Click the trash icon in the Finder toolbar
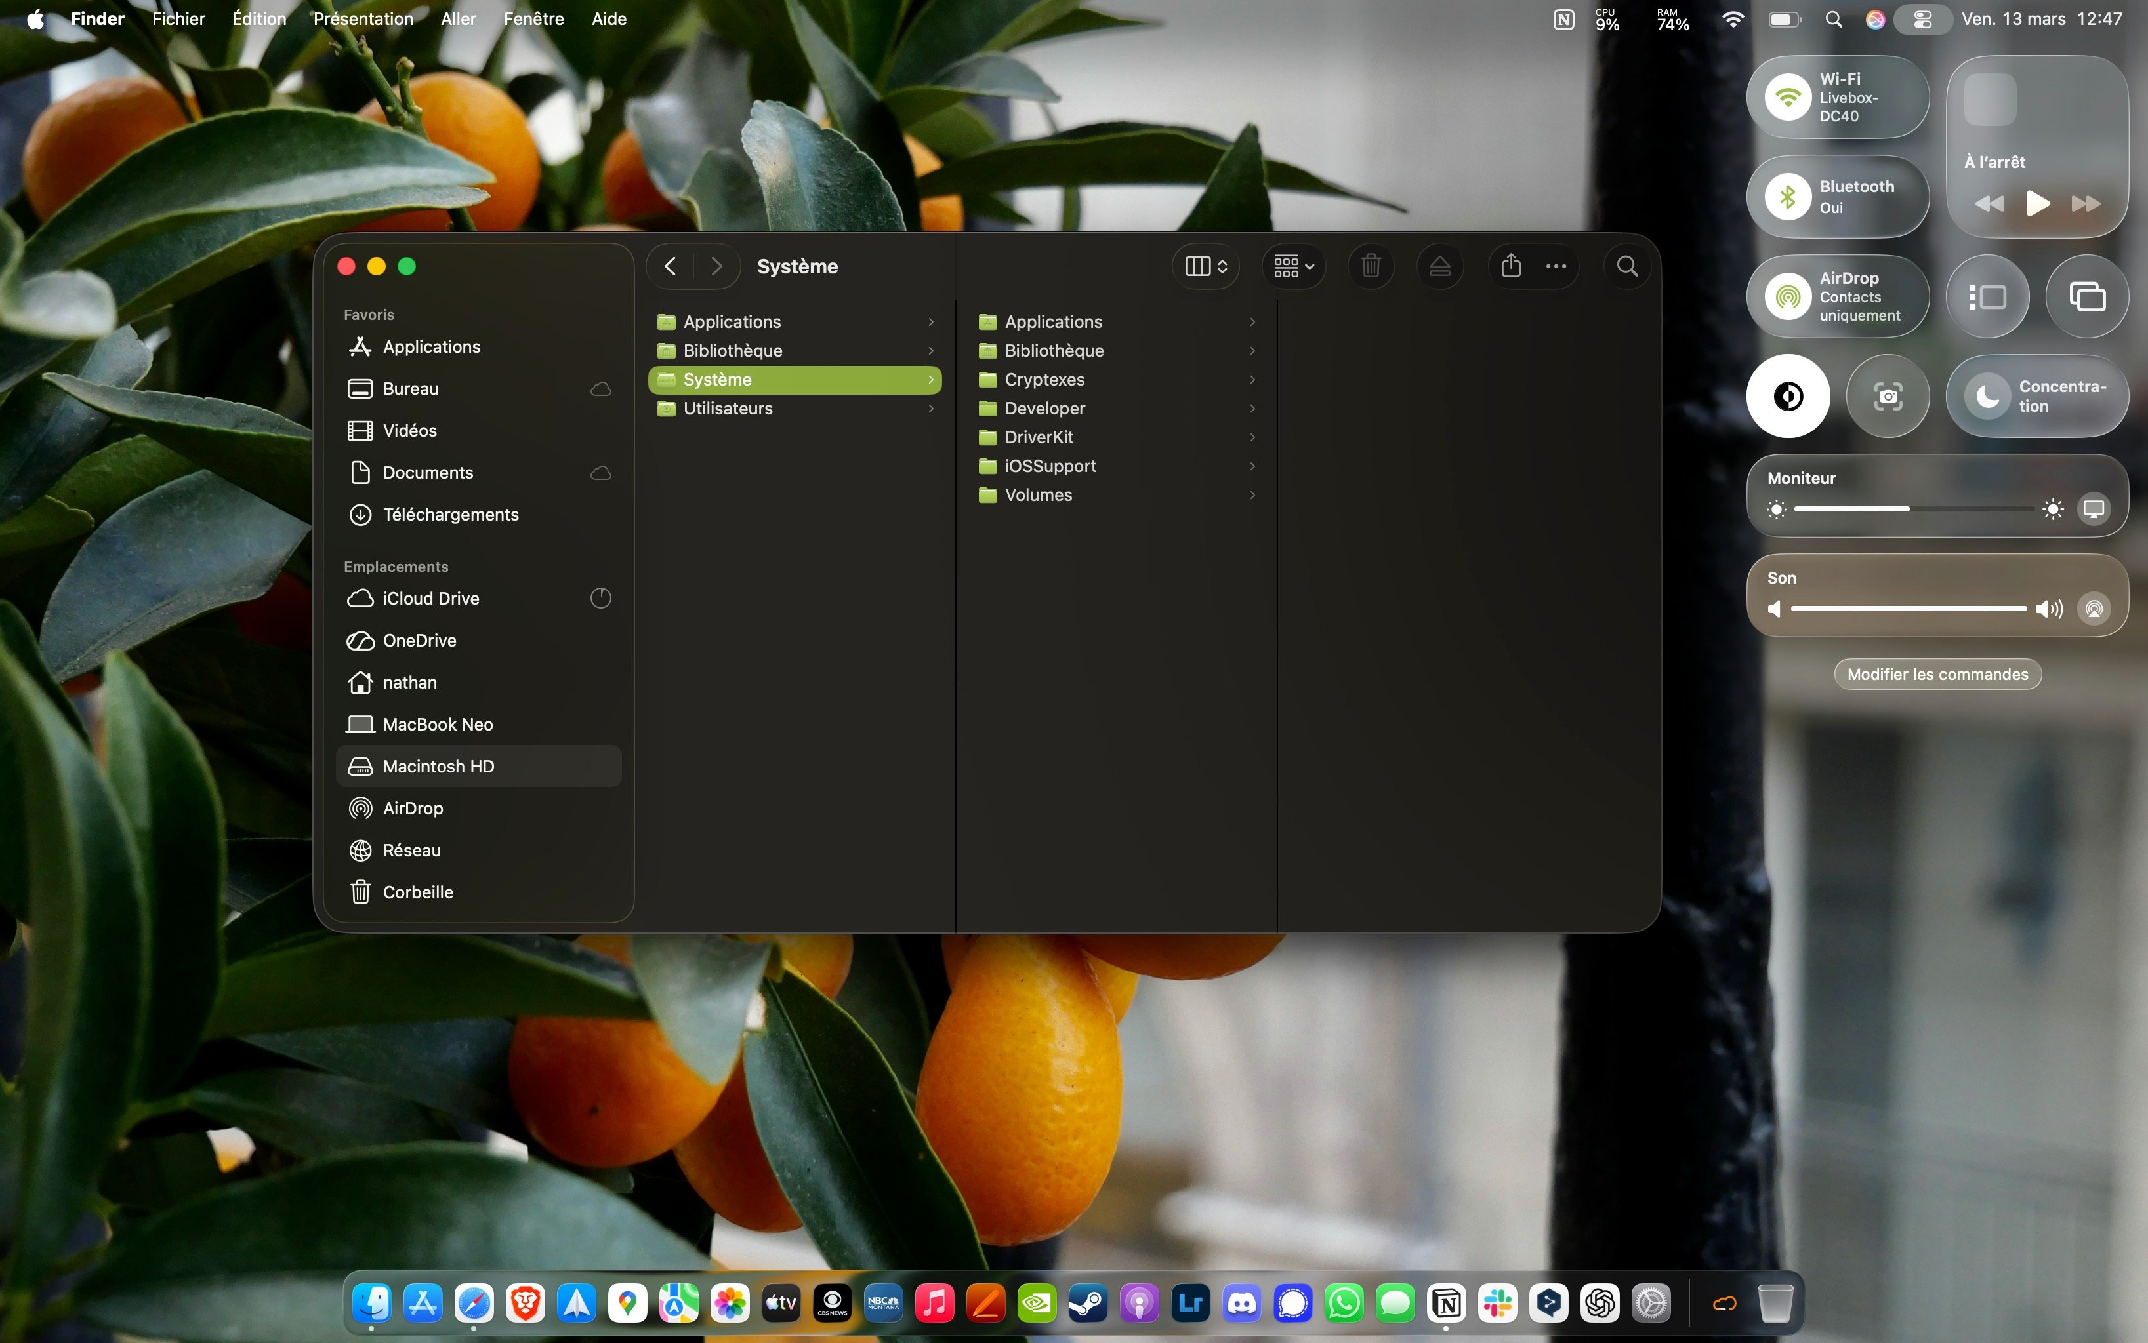 tap(1371, 266)
